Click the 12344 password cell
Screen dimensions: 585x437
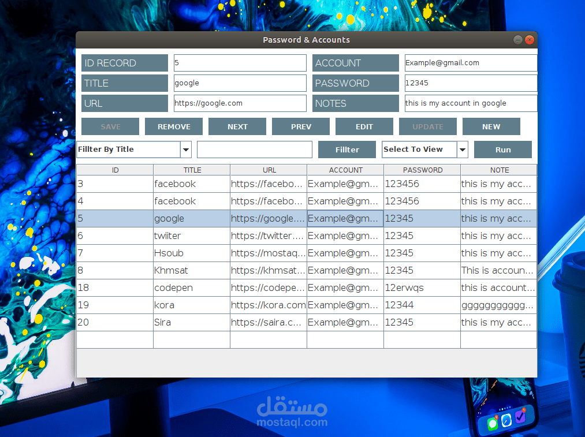click(422, 305)
